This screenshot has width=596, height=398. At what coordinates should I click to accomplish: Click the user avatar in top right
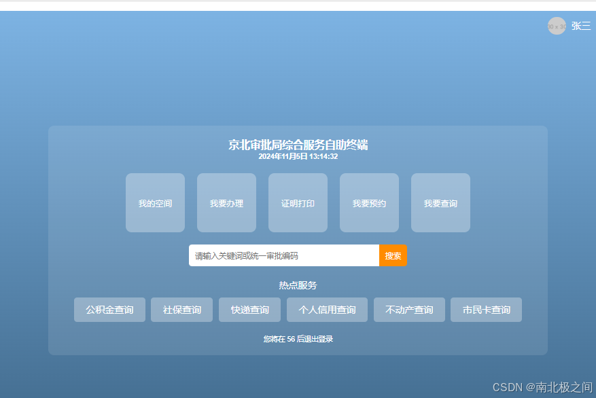(x=557, y=26)
